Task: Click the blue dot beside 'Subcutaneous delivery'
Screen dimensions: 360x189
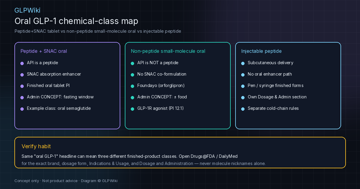Action: 243,63
